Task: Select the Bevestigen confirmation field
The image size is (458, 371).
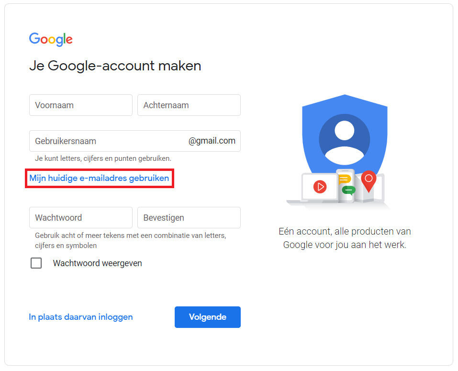Action: coord(189,217)
